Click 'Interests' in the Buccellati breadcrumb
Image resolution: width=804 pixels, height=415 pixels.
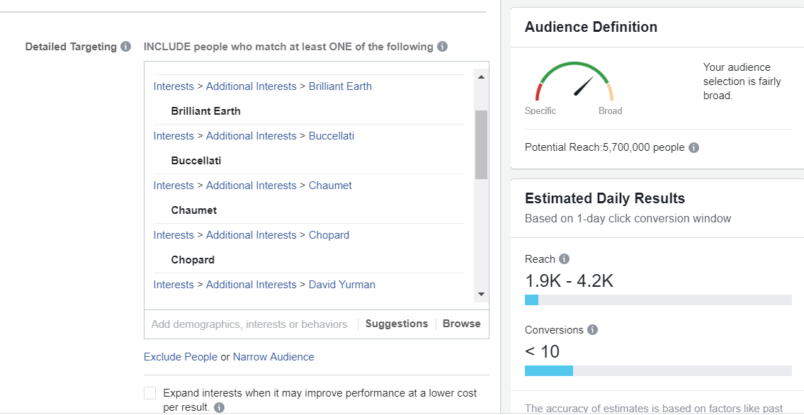click(x=174, y=136)
